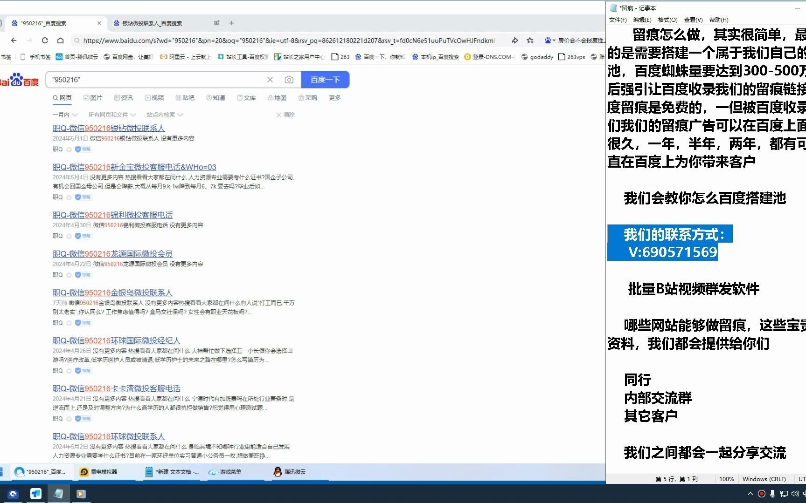Select the 文库 search tab
The height and width of the screenshot is (503, 806).
coord(247,98)
